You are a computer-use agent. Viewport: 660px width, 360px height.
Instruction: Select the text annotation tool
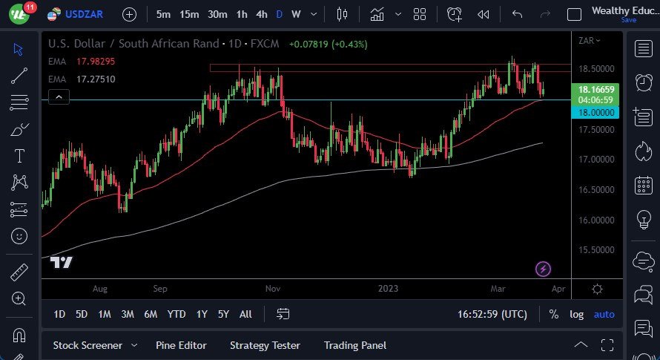point(19,156)
